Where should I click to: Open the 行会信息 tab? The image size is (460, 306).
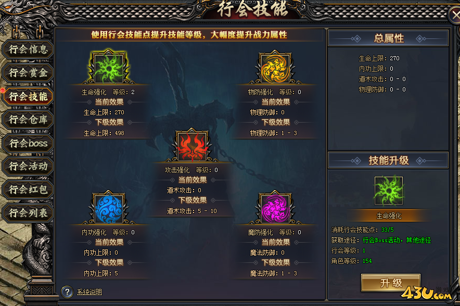pyautogui.click(x=28, y=49)
